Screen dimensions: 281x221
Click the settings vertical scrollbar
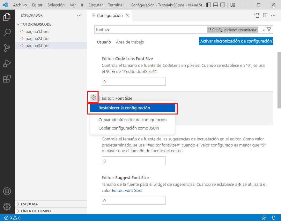pos(279,80)
